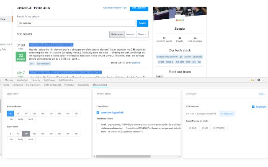Click the Zoopla office banner image

(x=180, y=13)
